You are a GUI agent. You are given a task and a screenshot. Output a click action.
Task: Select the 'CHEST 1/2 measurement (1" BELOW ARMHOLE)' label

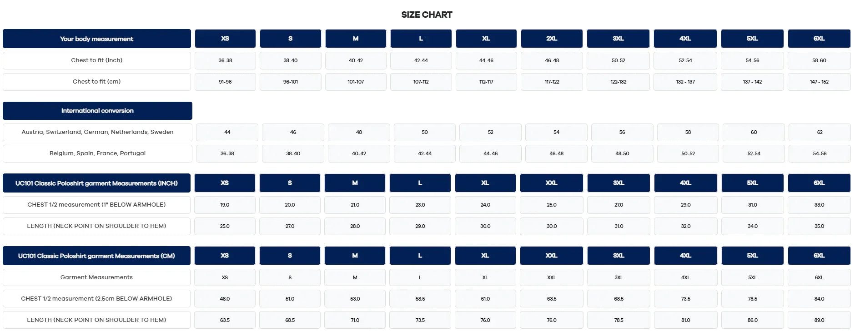(x=96, y=205)
